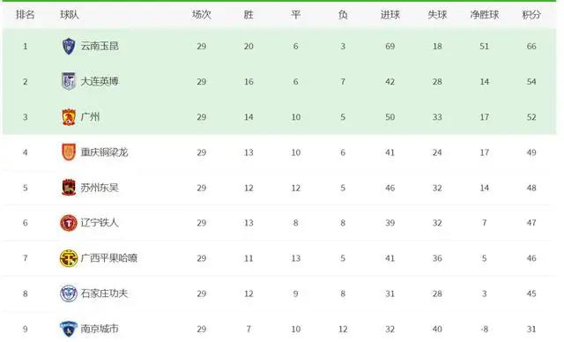
Task: Click the 净胜球 column header
Action: (484, 15)
